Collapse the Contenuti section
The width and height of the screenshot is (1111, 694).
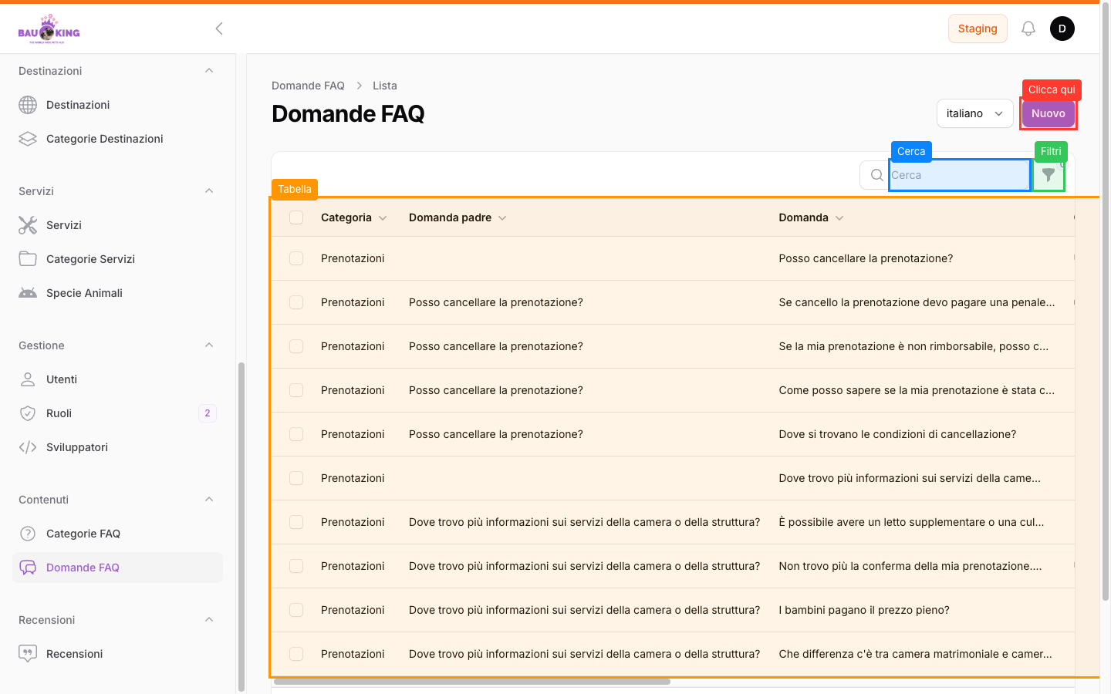coord(208,499)
